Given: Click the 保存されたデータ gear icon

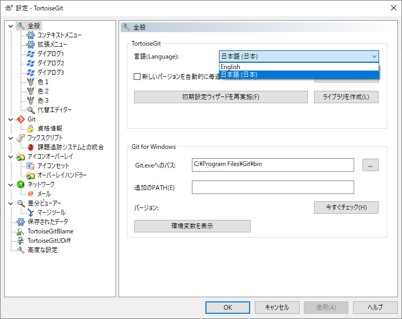Looking at the screenshot, I should (20, 222).
